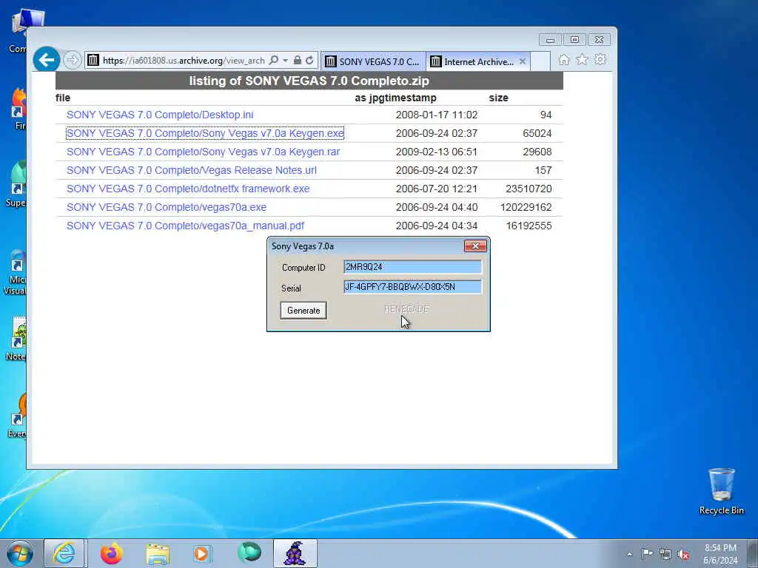Open the Sony Vegas v7.0a Keygen.exe link
The width and height of the screenshot is (758, 568).
point(205,133)
